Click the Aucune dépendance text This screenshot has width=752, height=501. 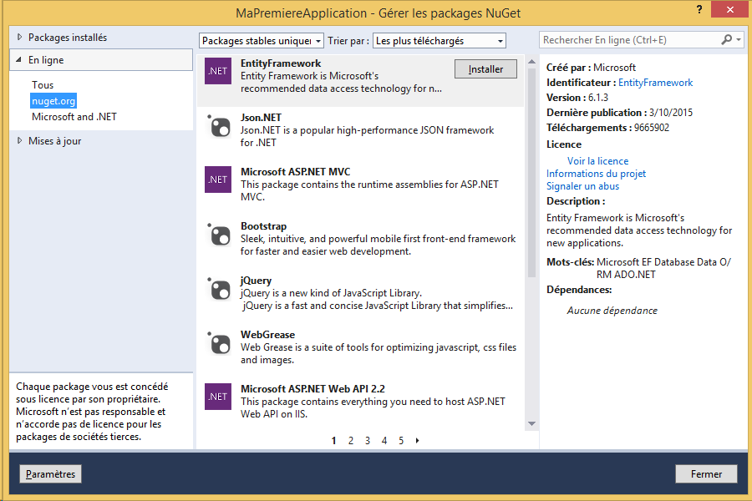click(612, 310)
